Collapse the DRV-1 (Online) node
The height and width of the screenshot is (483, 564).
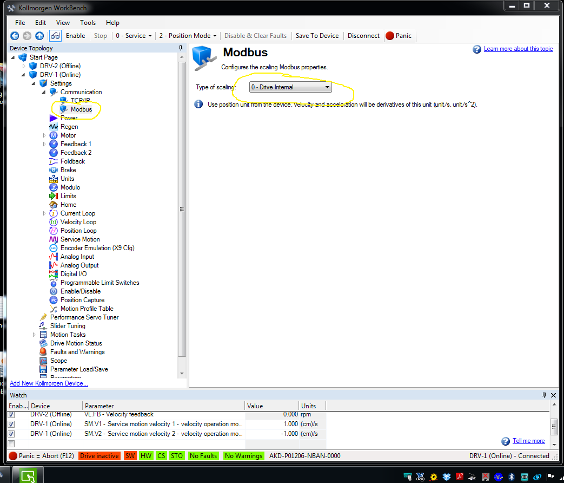click(x=24, y=75)
